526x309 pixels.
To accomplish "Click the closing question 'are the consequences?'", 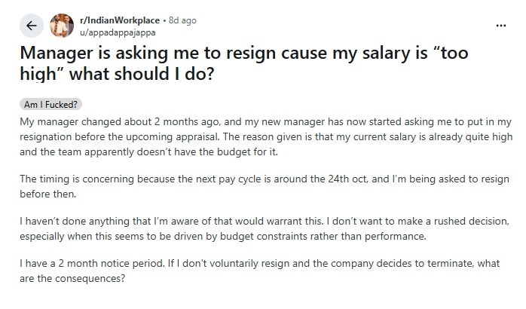I will click(72, 278).
